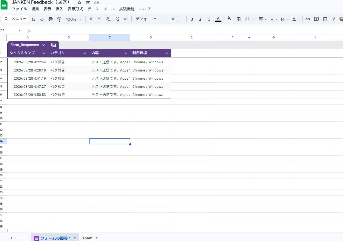Focus the menu search box
Viewport: 343px width, 241px height.
pos(15,19)
